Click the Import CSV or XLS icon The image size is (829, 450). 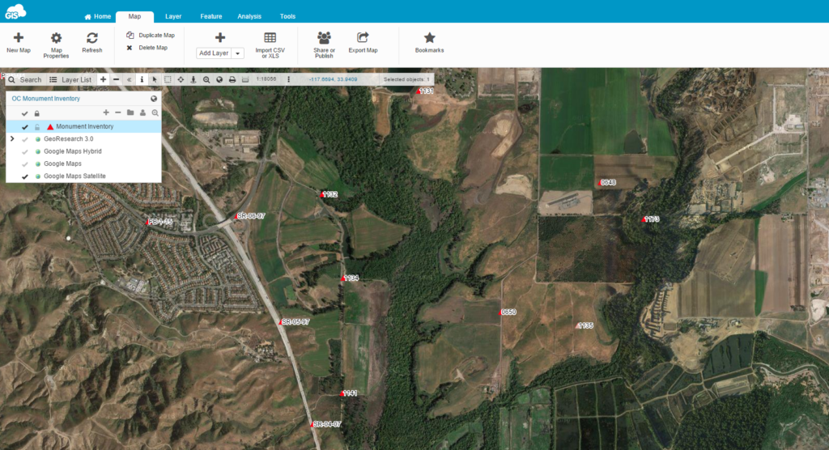click(x=270, y=38)
